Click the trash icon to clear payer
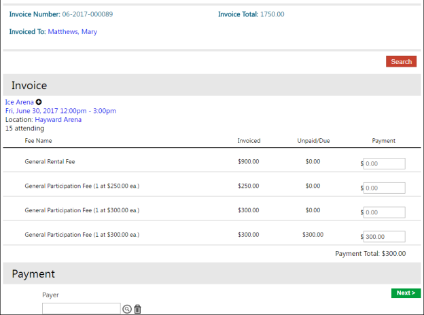The height and width of the screenshot is (315, 424). [x=138, y=309]
